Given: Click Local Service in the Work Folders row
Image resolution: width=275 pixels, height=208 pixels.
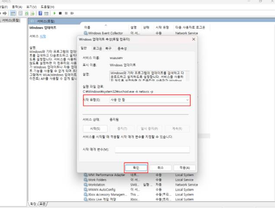Looking at the screenshot, I should click(x=184, y=180).
